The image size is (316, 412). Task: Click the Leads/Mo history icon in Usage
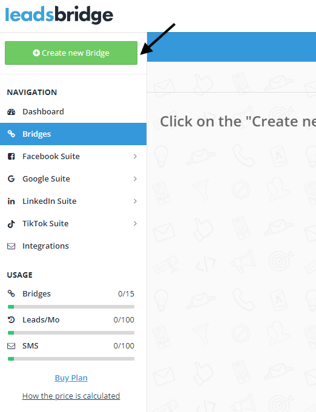click(11, 320)
